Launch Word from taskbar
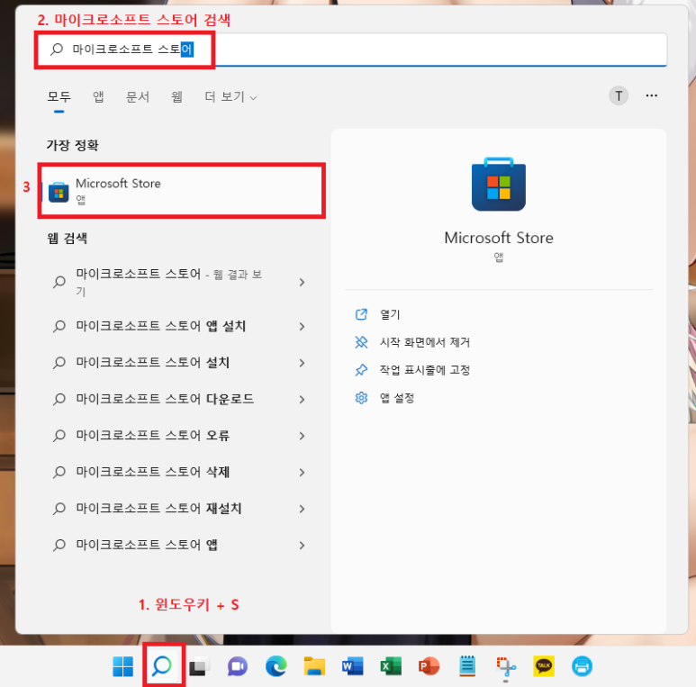The width and height of the screenshot is (696, 687). [352, 666]
